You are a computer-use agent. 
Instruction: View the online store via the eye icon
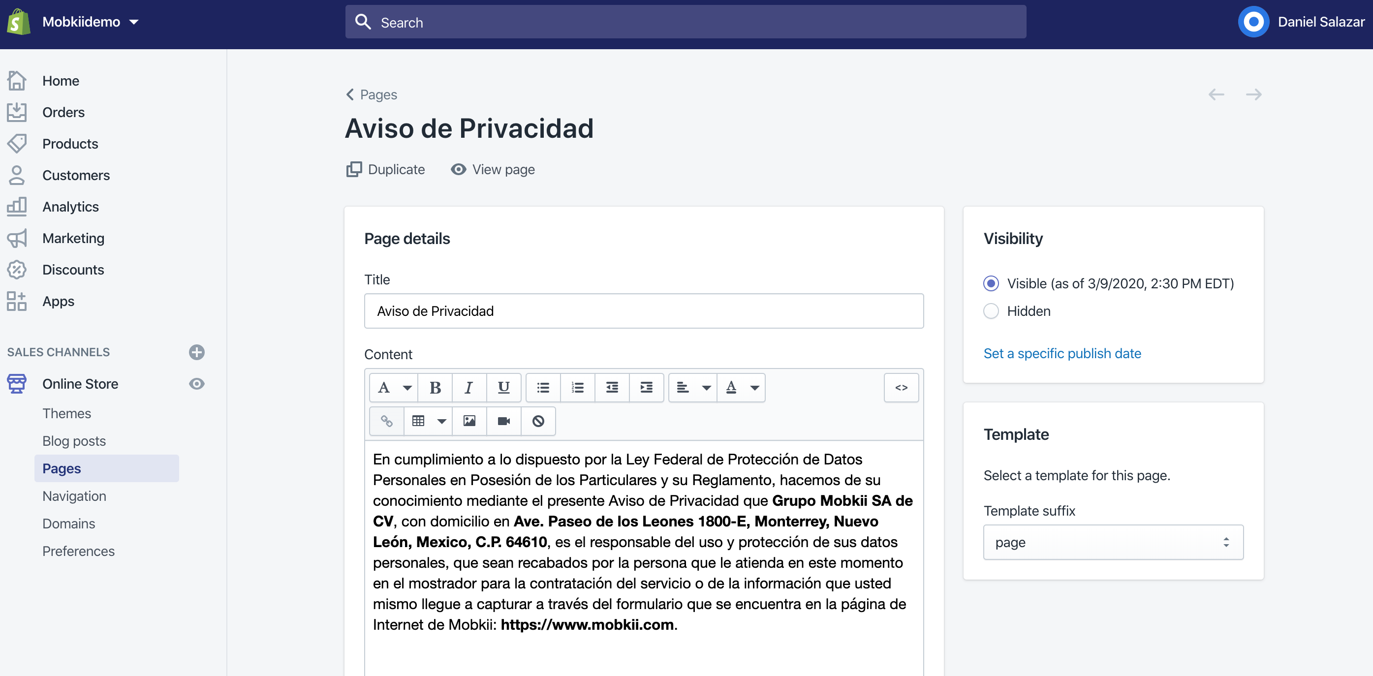197,384
